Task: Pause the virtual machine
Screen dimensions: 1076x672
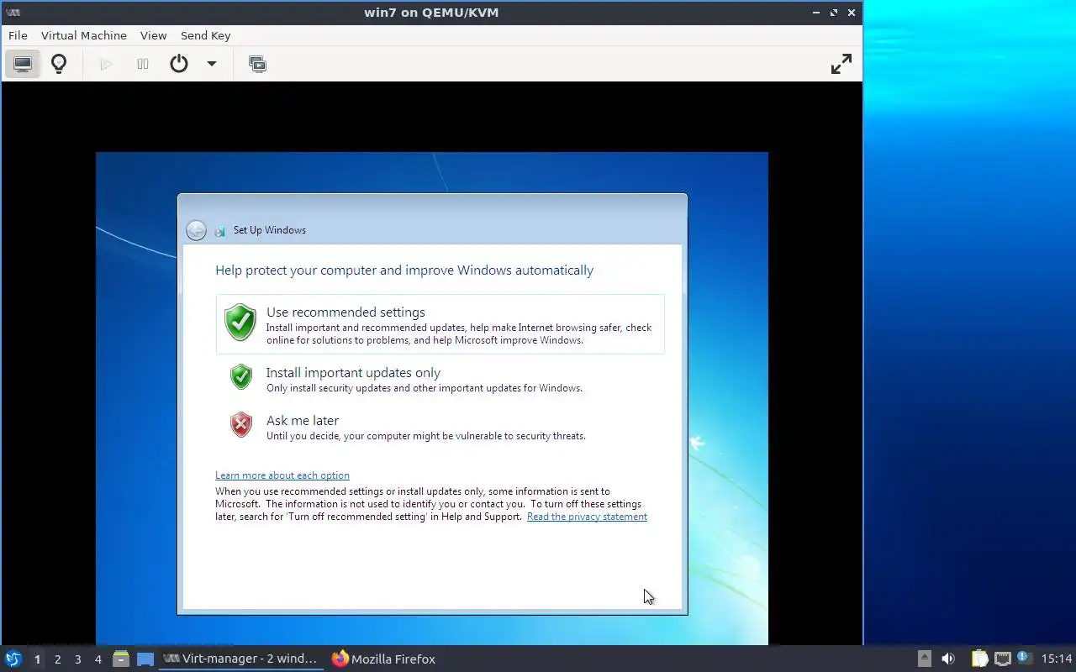Action: pyautogui.click(x=143, y=64)
